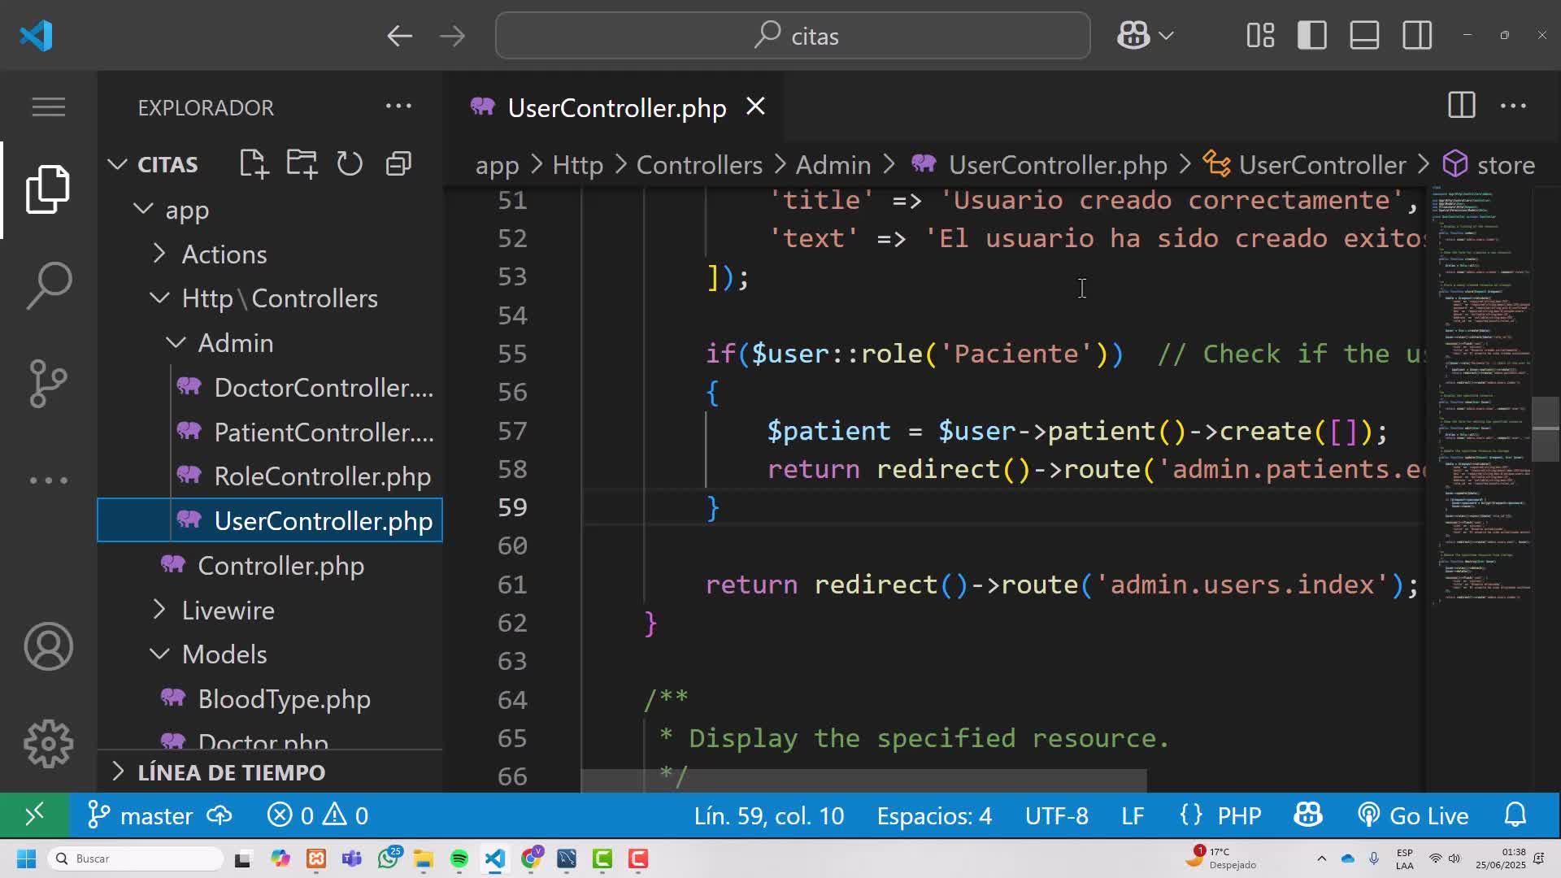
Task: Expand the LÍNEA DE TIEMPO section
Action: pyautogui.click(x=270, y=772)
